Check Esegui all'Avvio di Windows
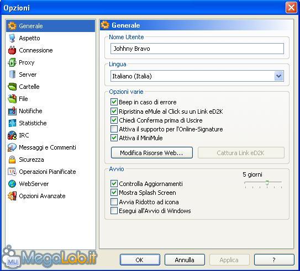This screenshot has width=300, height=271. pyautogui.click(x=114, y=211)
